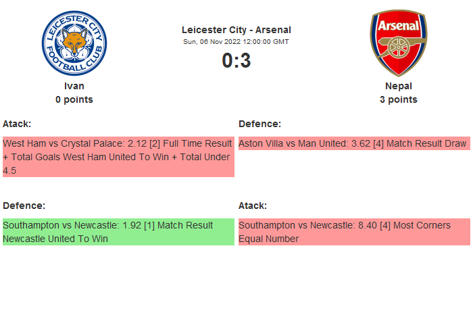Click the Arsenal wordmark inside the crest
Image resolution: width=473 pixels, height=311 pixels.
coord(399,26)
